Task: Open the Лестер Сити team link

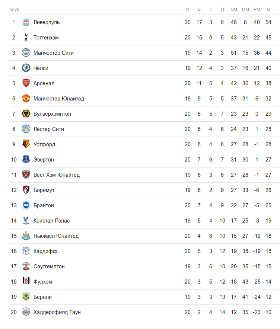Action: (x=49, y=129)
